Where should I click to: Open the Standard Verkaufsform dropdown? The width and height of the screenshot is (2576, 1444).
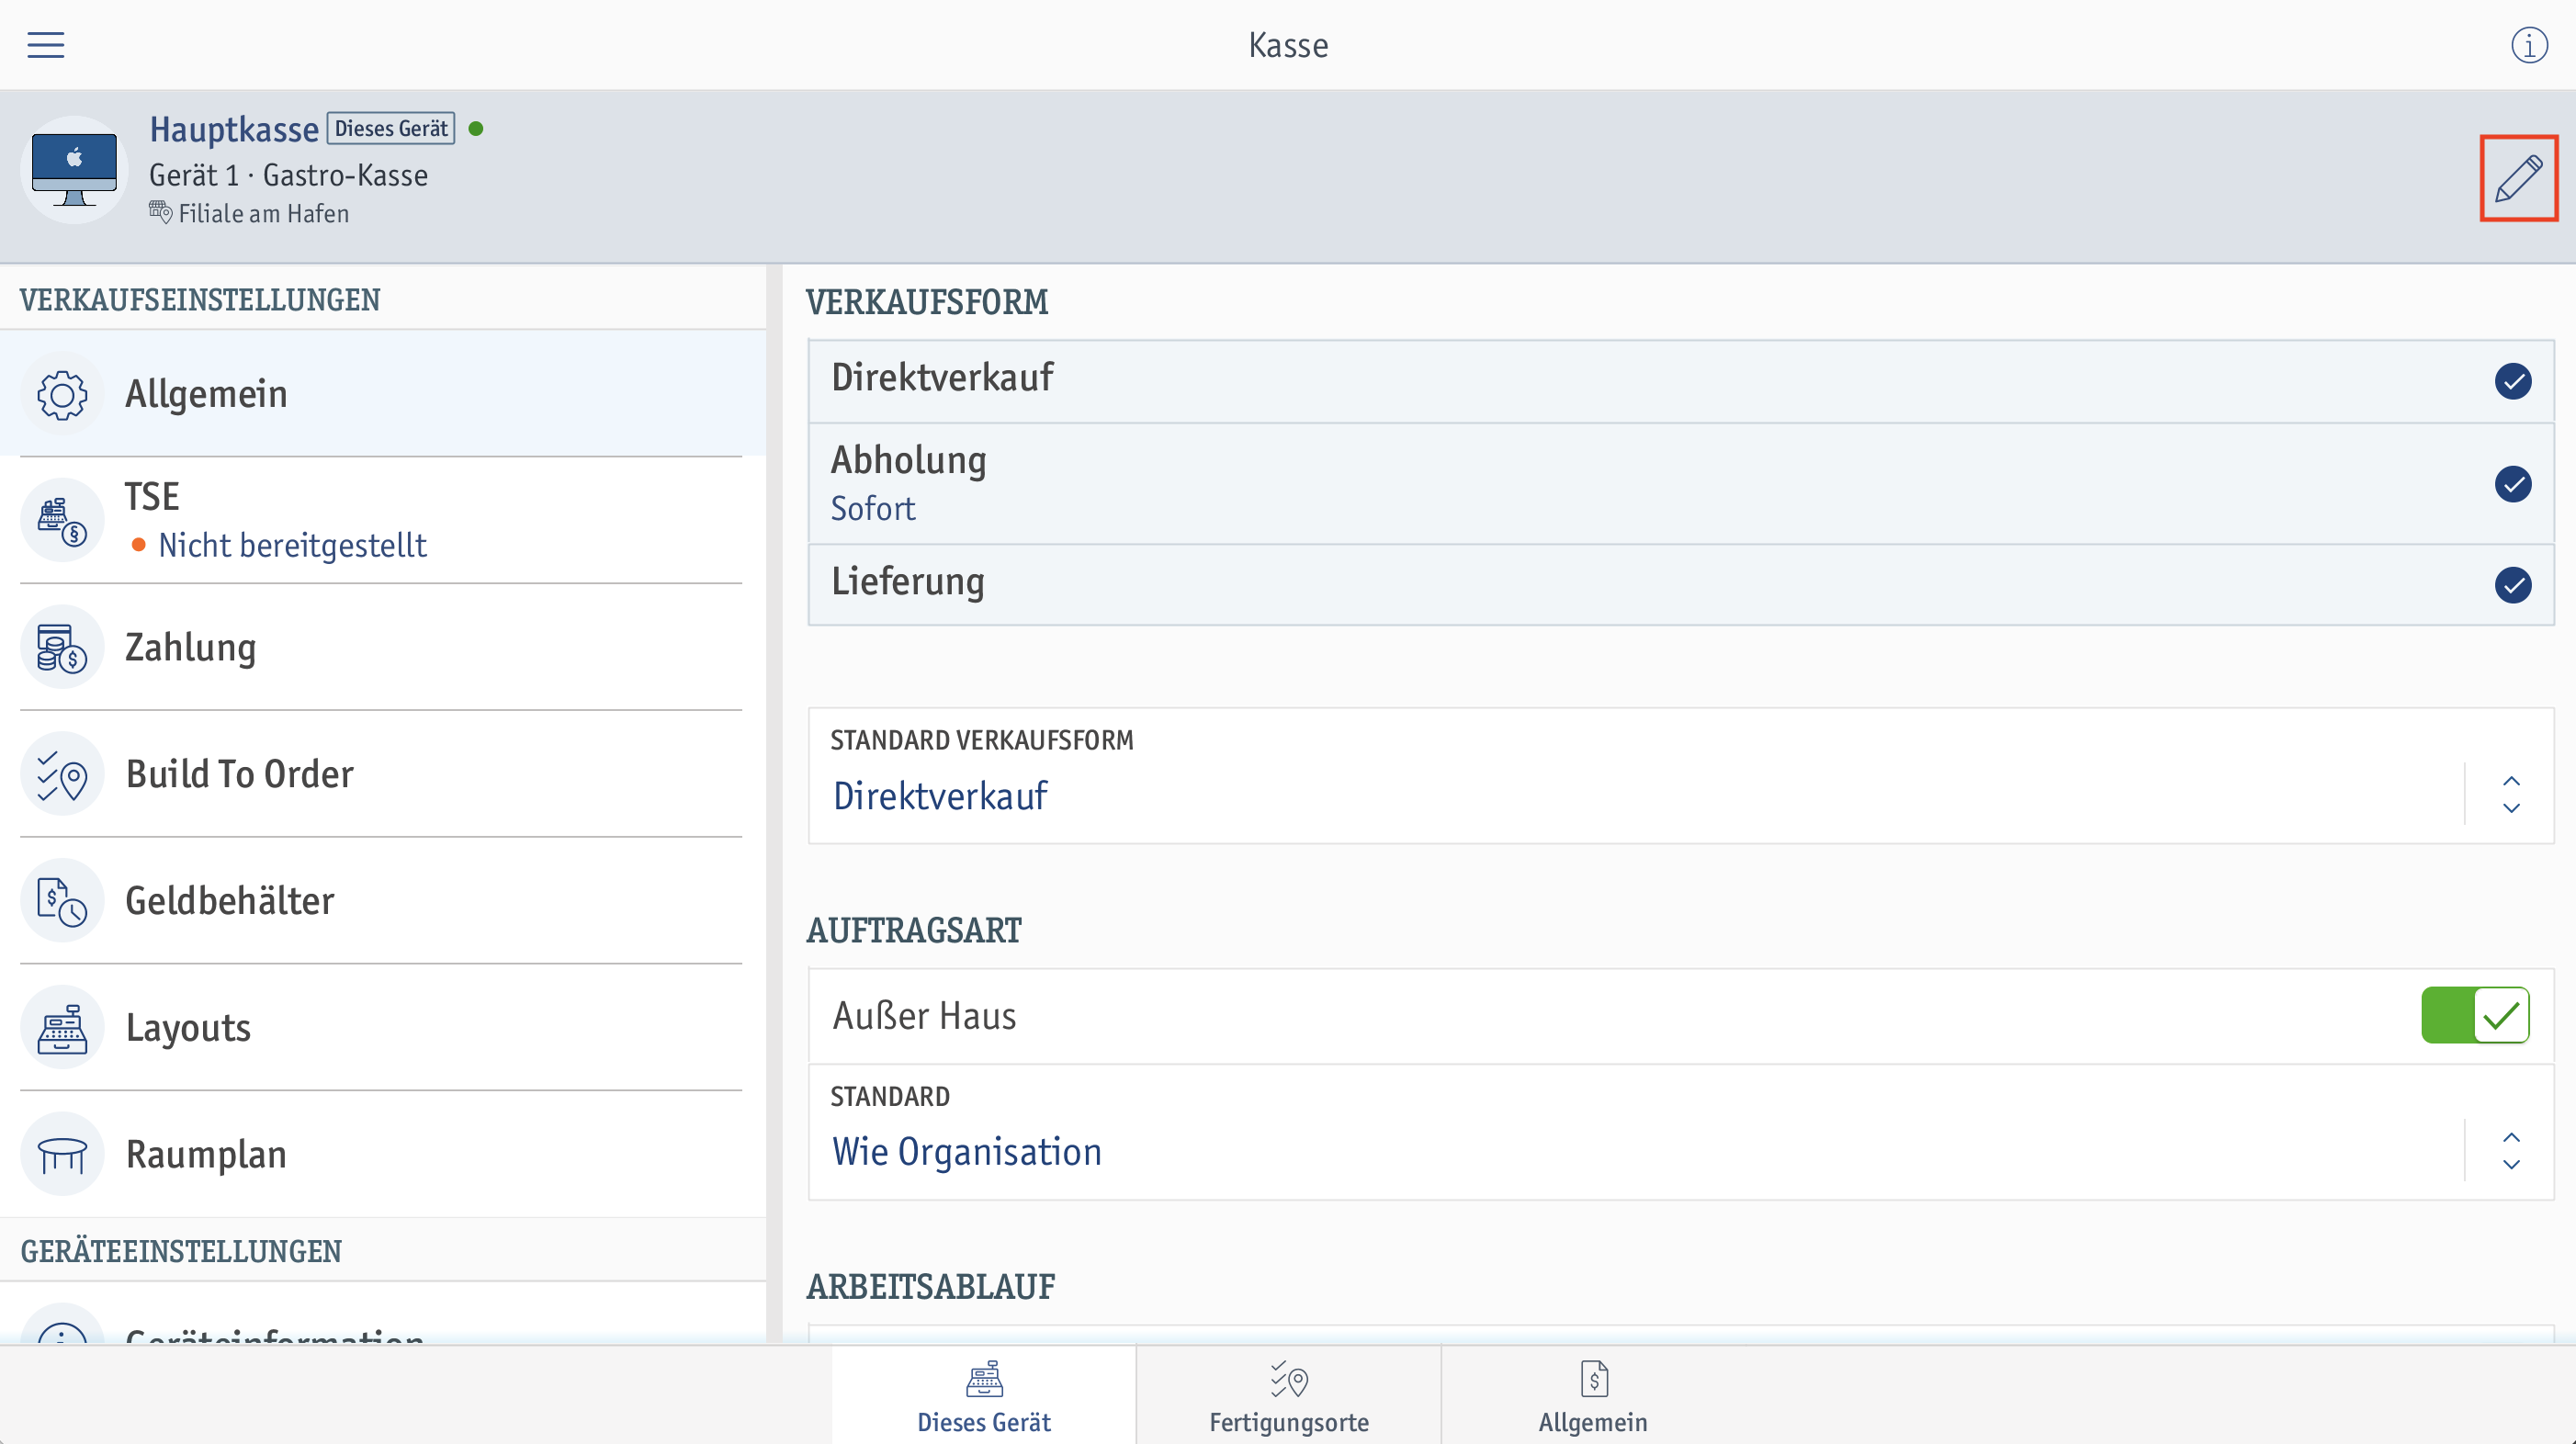(1681, 776)
